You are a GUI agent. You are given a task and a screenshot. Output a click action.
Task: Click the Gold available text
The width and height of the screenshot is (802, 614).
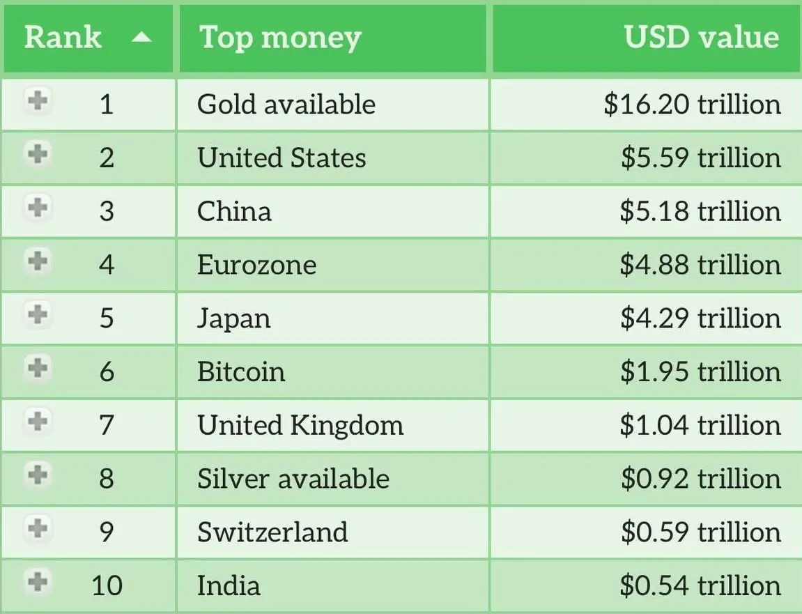click(x=286, y=105)
